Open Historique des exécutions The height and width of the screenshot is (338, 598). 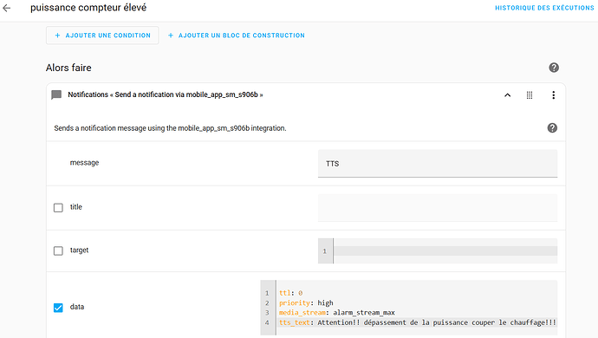(544, 8)
